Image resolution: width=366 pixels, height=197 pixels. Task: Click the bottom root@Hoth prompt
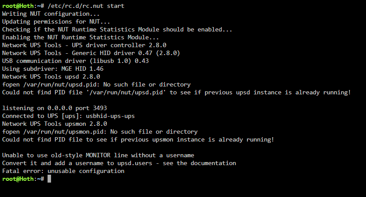click(x=23, y=179)
